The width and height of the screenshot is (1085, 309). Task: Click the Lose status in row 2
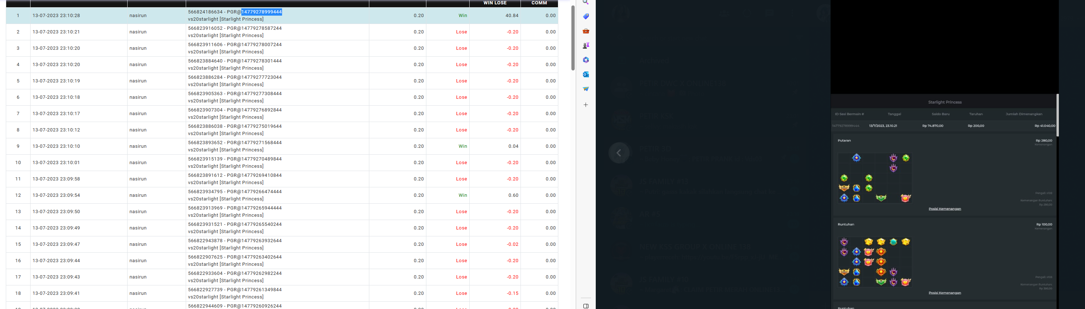pyautogui.click(x=462, y=32)
